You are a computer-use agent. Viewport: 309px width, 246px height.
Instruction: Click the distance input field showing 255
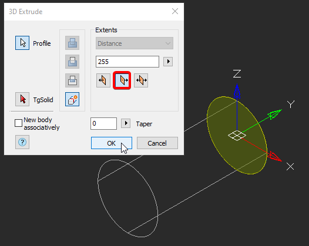(x=127, y=62)
